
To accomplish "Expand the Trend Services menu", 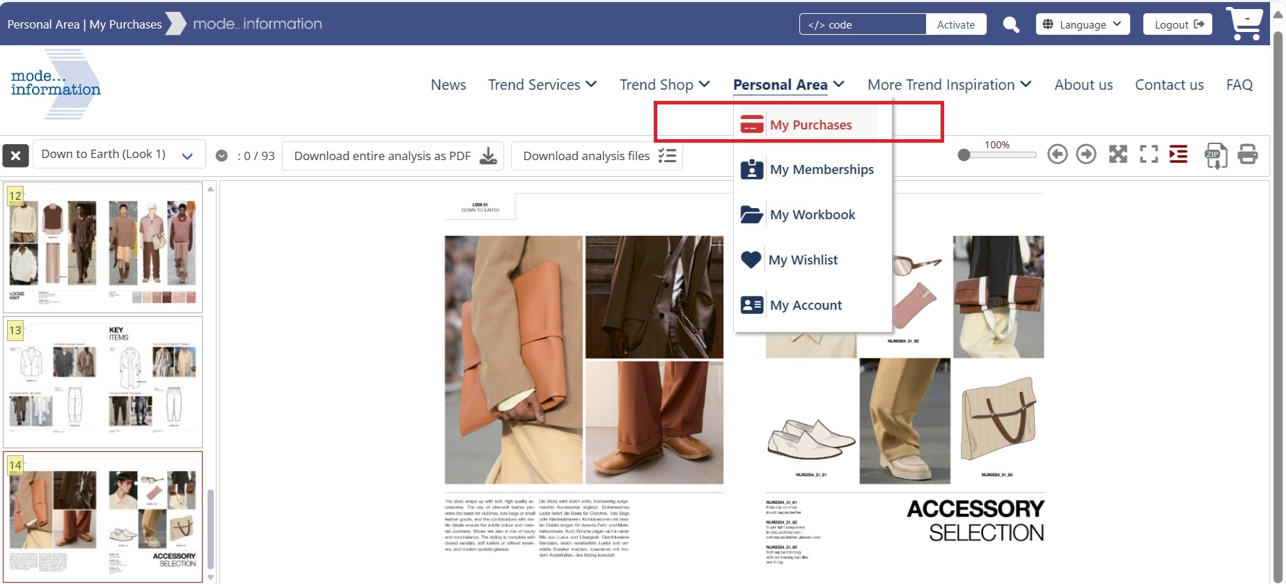I will click(x=542, y=85).
